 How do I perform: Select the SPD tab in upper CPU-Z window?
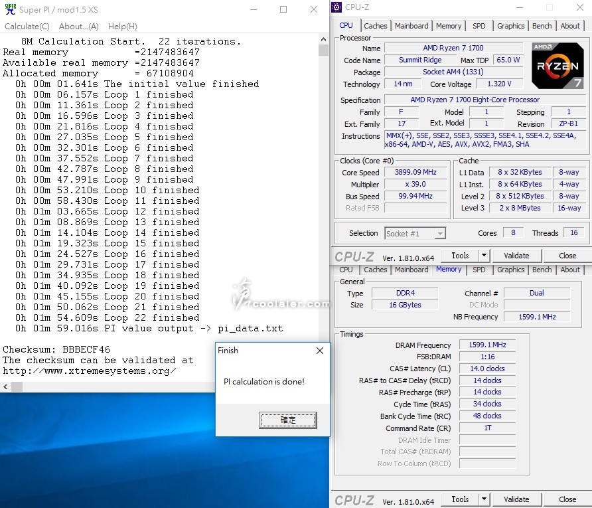click(479, 26)
